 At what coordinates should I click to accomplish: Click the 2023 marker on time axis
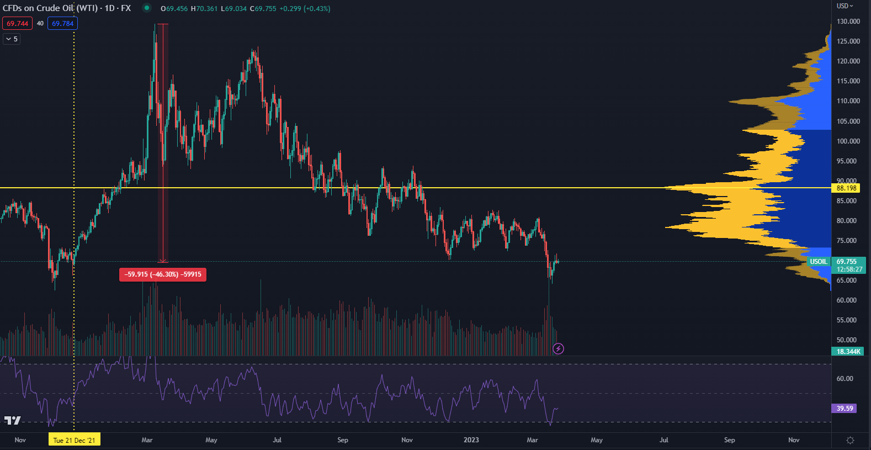click(x=471, y=440)
